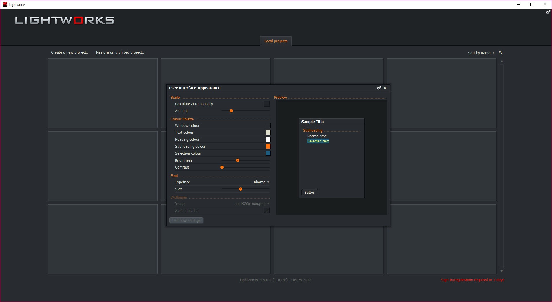Open wallpaper Image dropdown
Viewport: 552px width, 302px height.
[252, 204]
